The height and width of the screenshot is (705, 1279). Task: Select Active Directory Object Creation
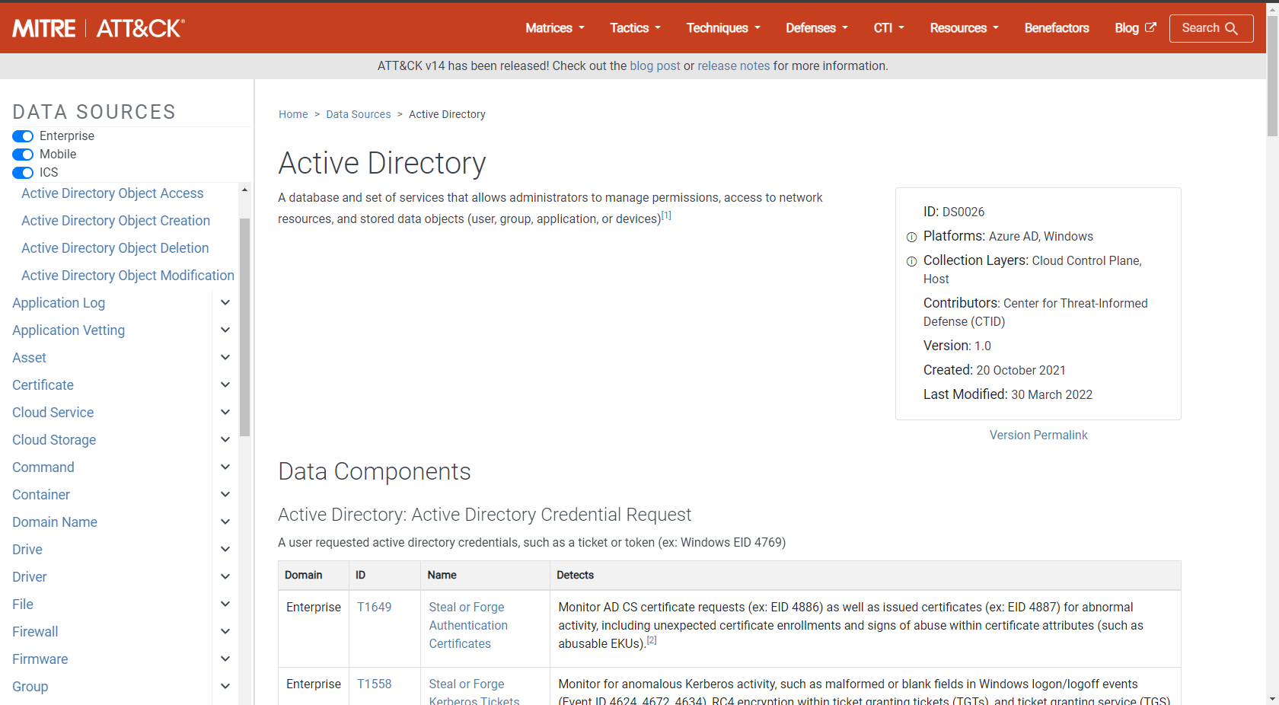pyautogui.click(x=116, y=221)
